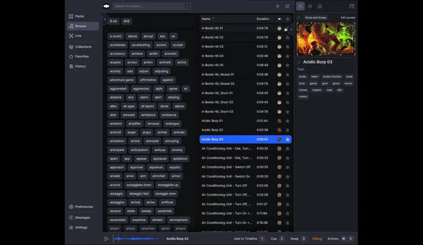Click the pack icon on A-Bomb Hit 05 row
Screen dimensions: 423x245
[279, 65]
